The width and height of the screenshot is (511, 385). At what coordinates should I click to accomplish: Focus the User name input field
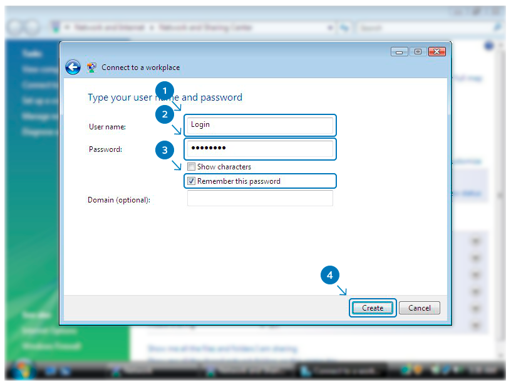pos(260,125)
